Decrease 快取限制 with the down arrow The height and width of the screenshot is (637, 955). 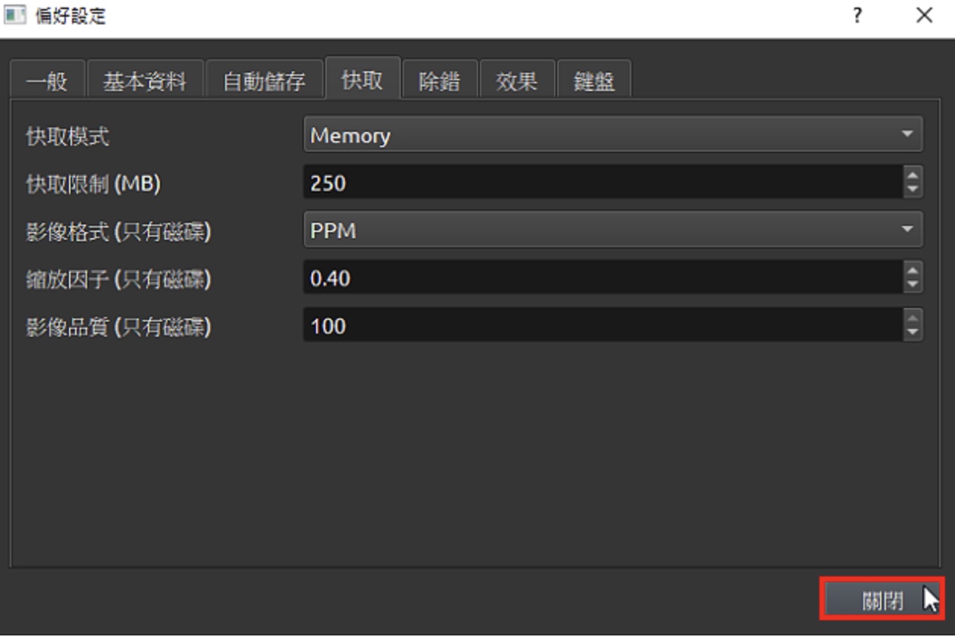tap(913, 190)
